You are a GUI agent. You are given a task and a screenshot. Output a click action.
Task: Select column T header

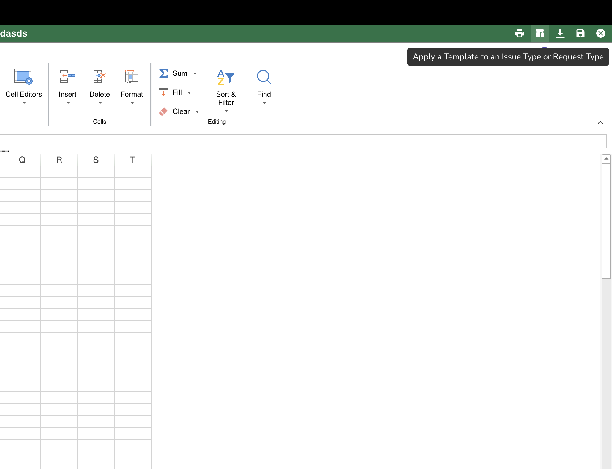[x=133, y=160]
